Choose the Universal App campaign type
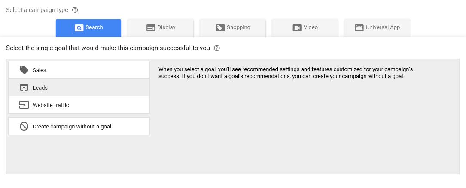466x188 pixels. pos(377,28)
